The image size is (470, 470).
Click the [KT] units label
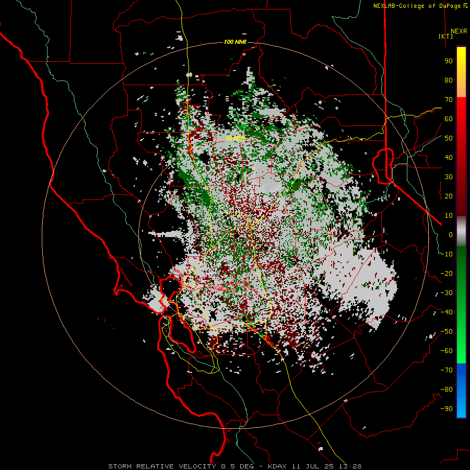[446, 36]
